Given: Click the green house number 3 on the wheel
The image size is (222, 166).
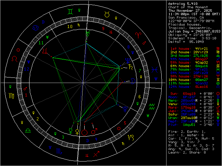Looking at the screenshot, I should pyautogui.click(x=63, y=137).
